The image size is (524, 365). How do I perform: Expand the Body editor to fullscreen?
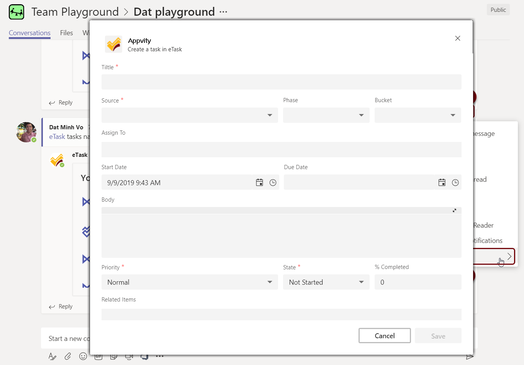click(x=454, y=210)
